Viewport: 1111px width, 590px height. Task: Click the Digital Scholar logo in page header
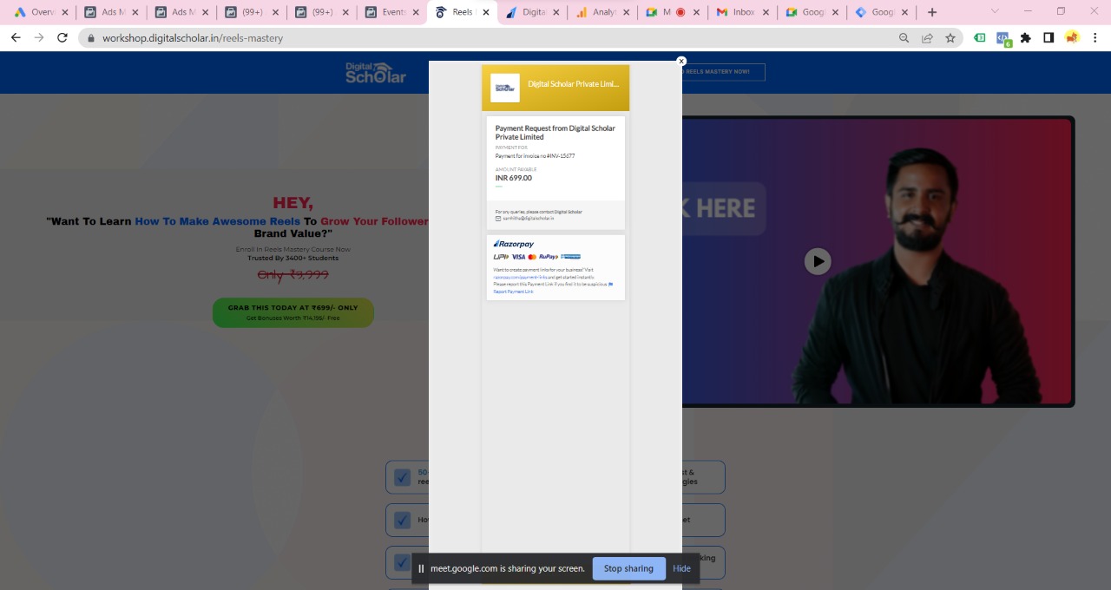[x=375, y=73]
